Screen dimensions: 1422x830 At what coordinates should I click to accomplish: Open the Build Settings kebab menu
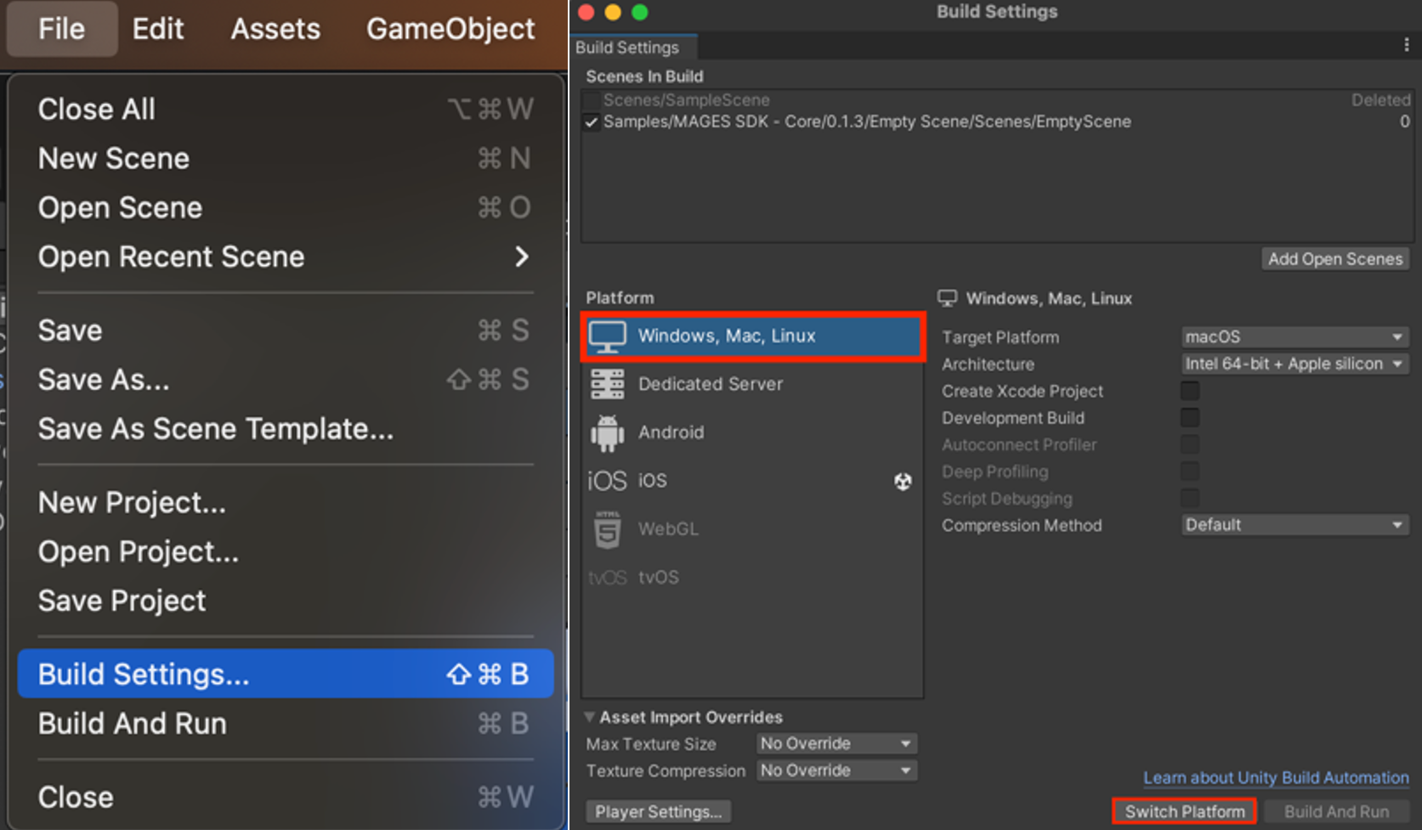click(1406, 46)
